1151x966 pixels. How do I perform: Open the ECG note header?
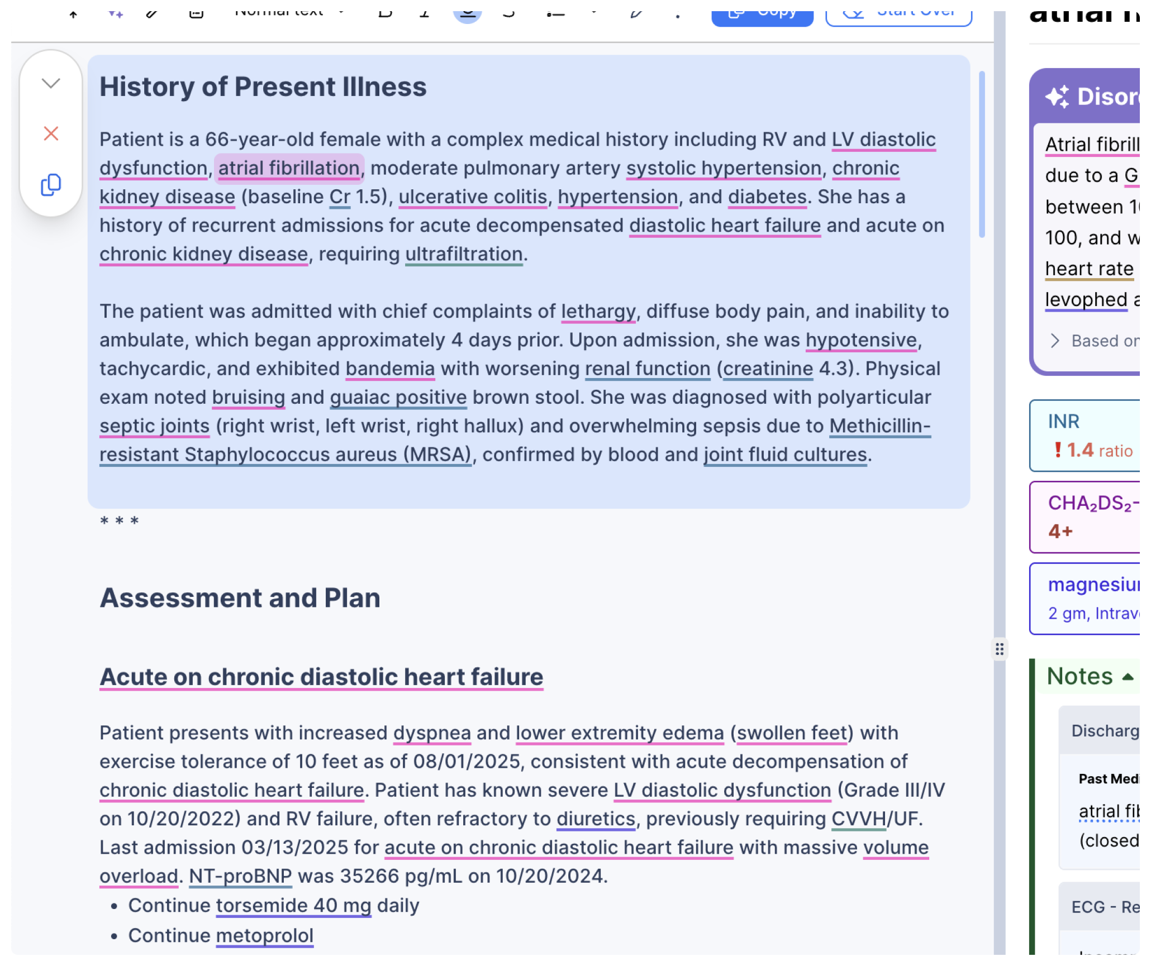click(1100, 907)
